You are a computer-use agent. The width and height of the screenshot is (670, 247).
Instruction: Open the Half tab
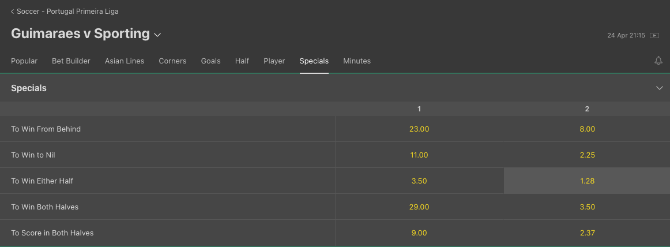(x=242, y=61)
